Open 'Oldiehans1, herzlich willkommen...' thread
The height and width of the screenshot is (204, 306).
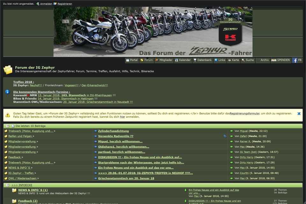124,147
